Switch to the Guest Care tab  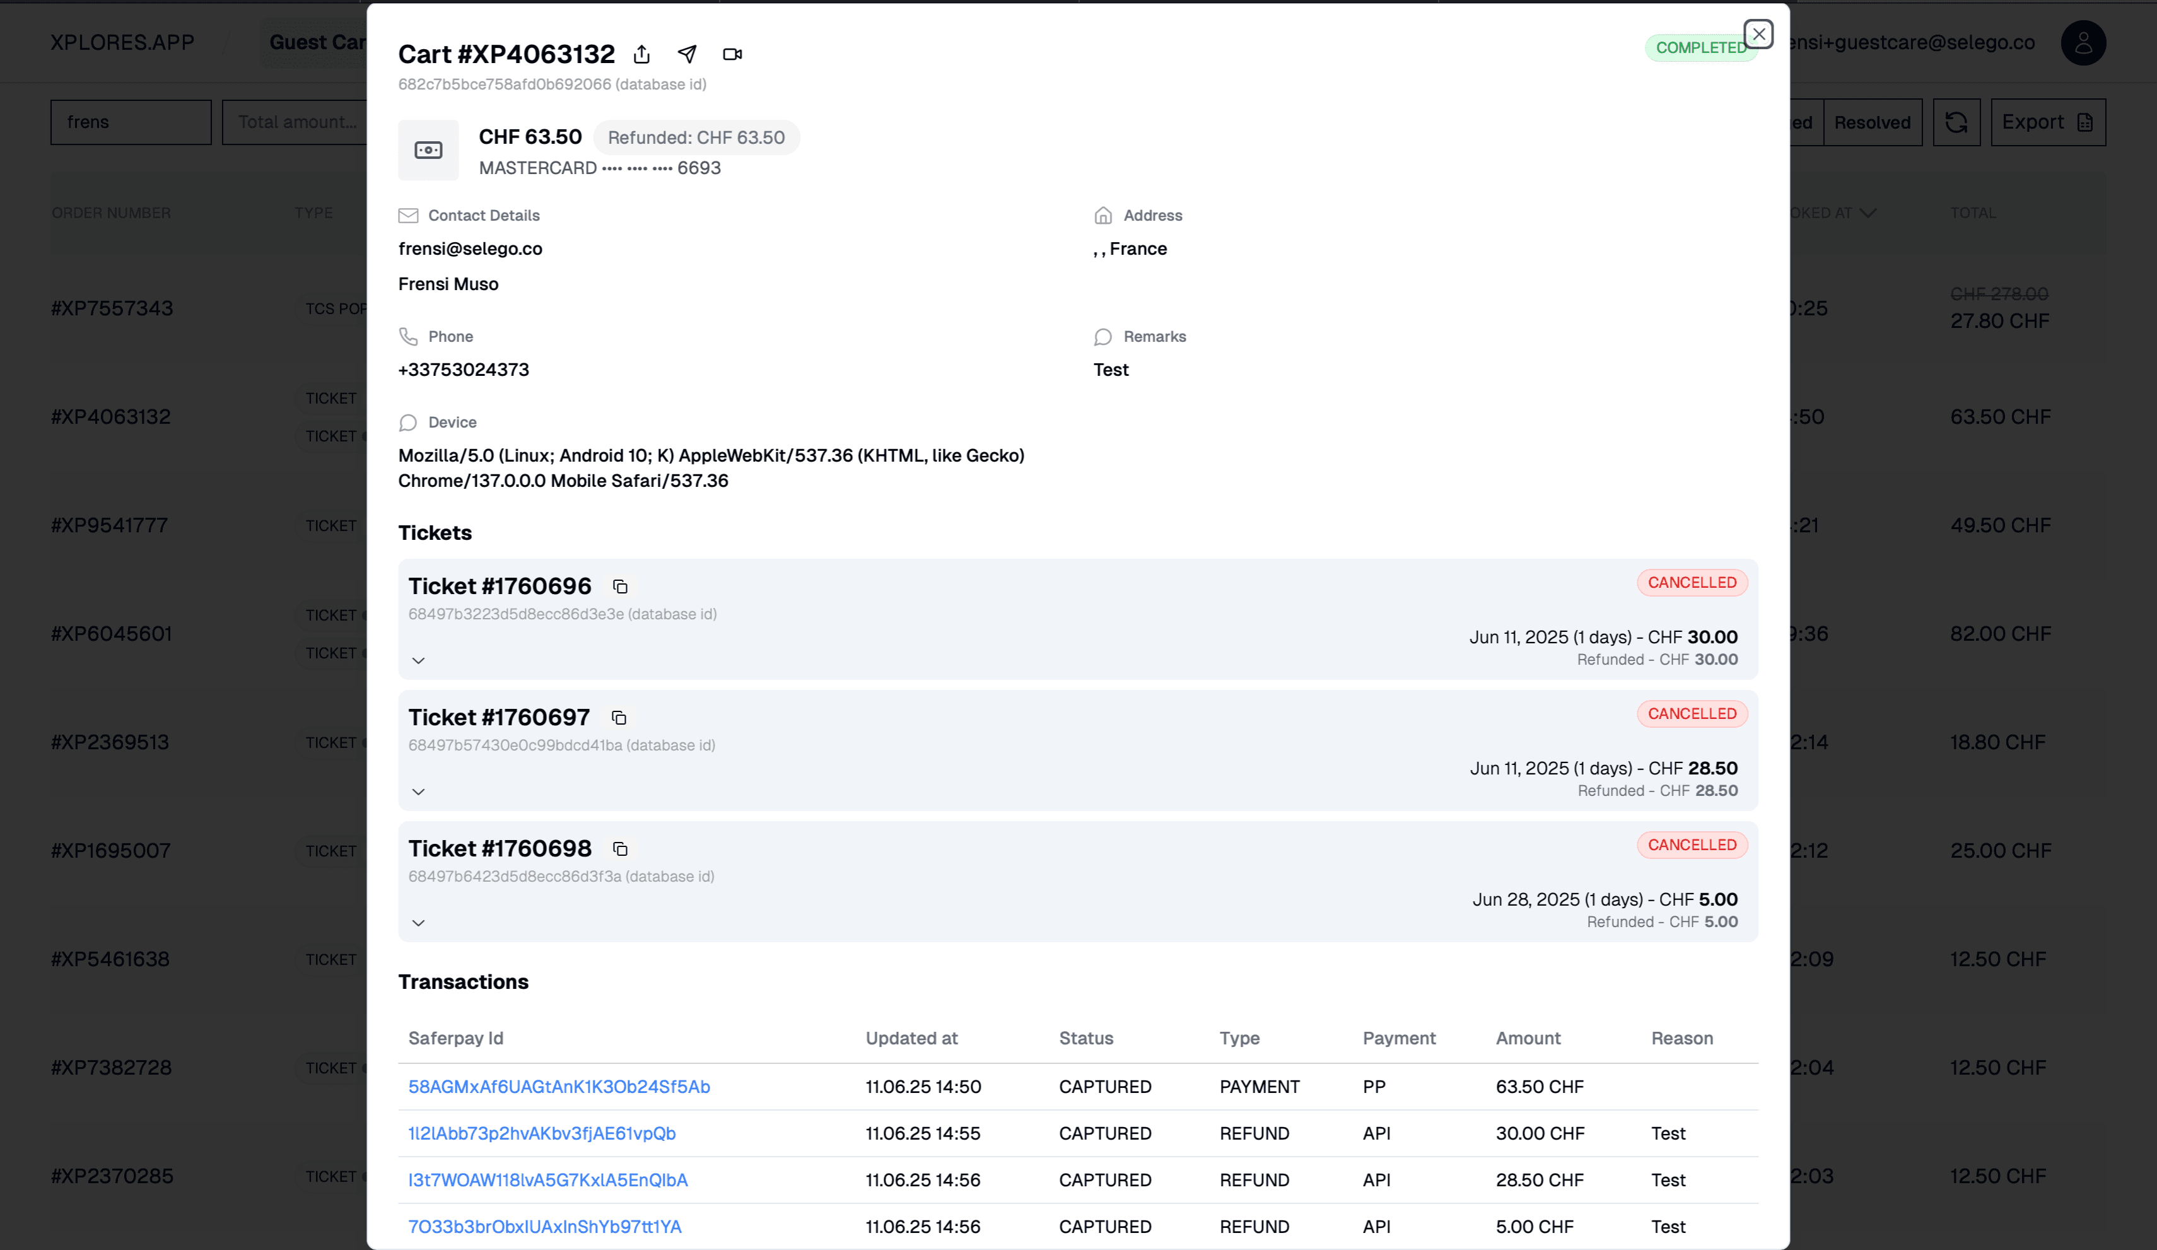(317, 42)
